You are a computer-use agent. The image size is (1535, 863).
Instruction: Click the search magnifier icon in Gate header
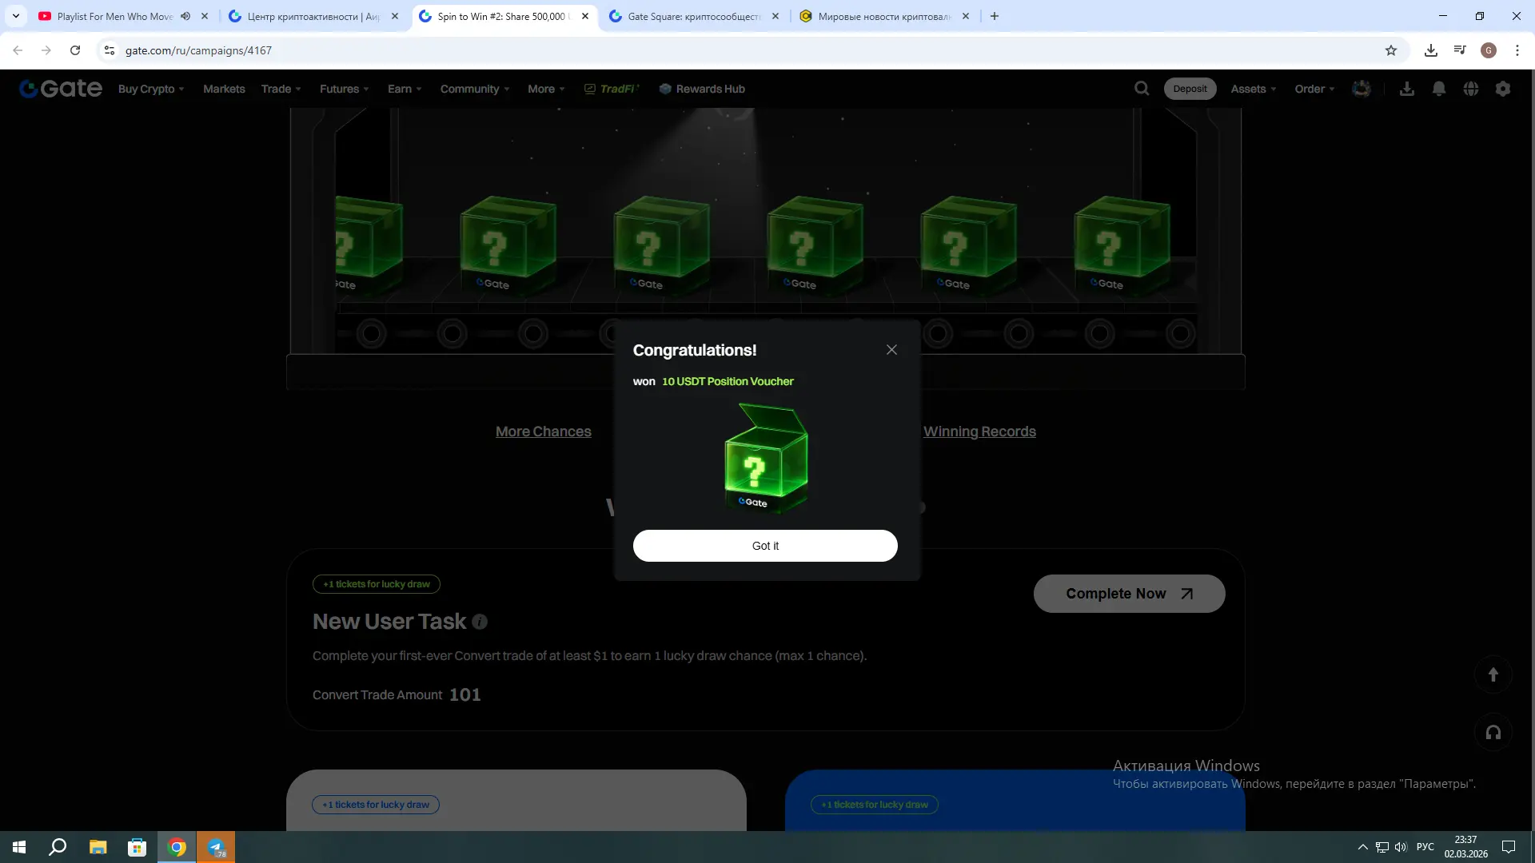[x=1142, y=89]
